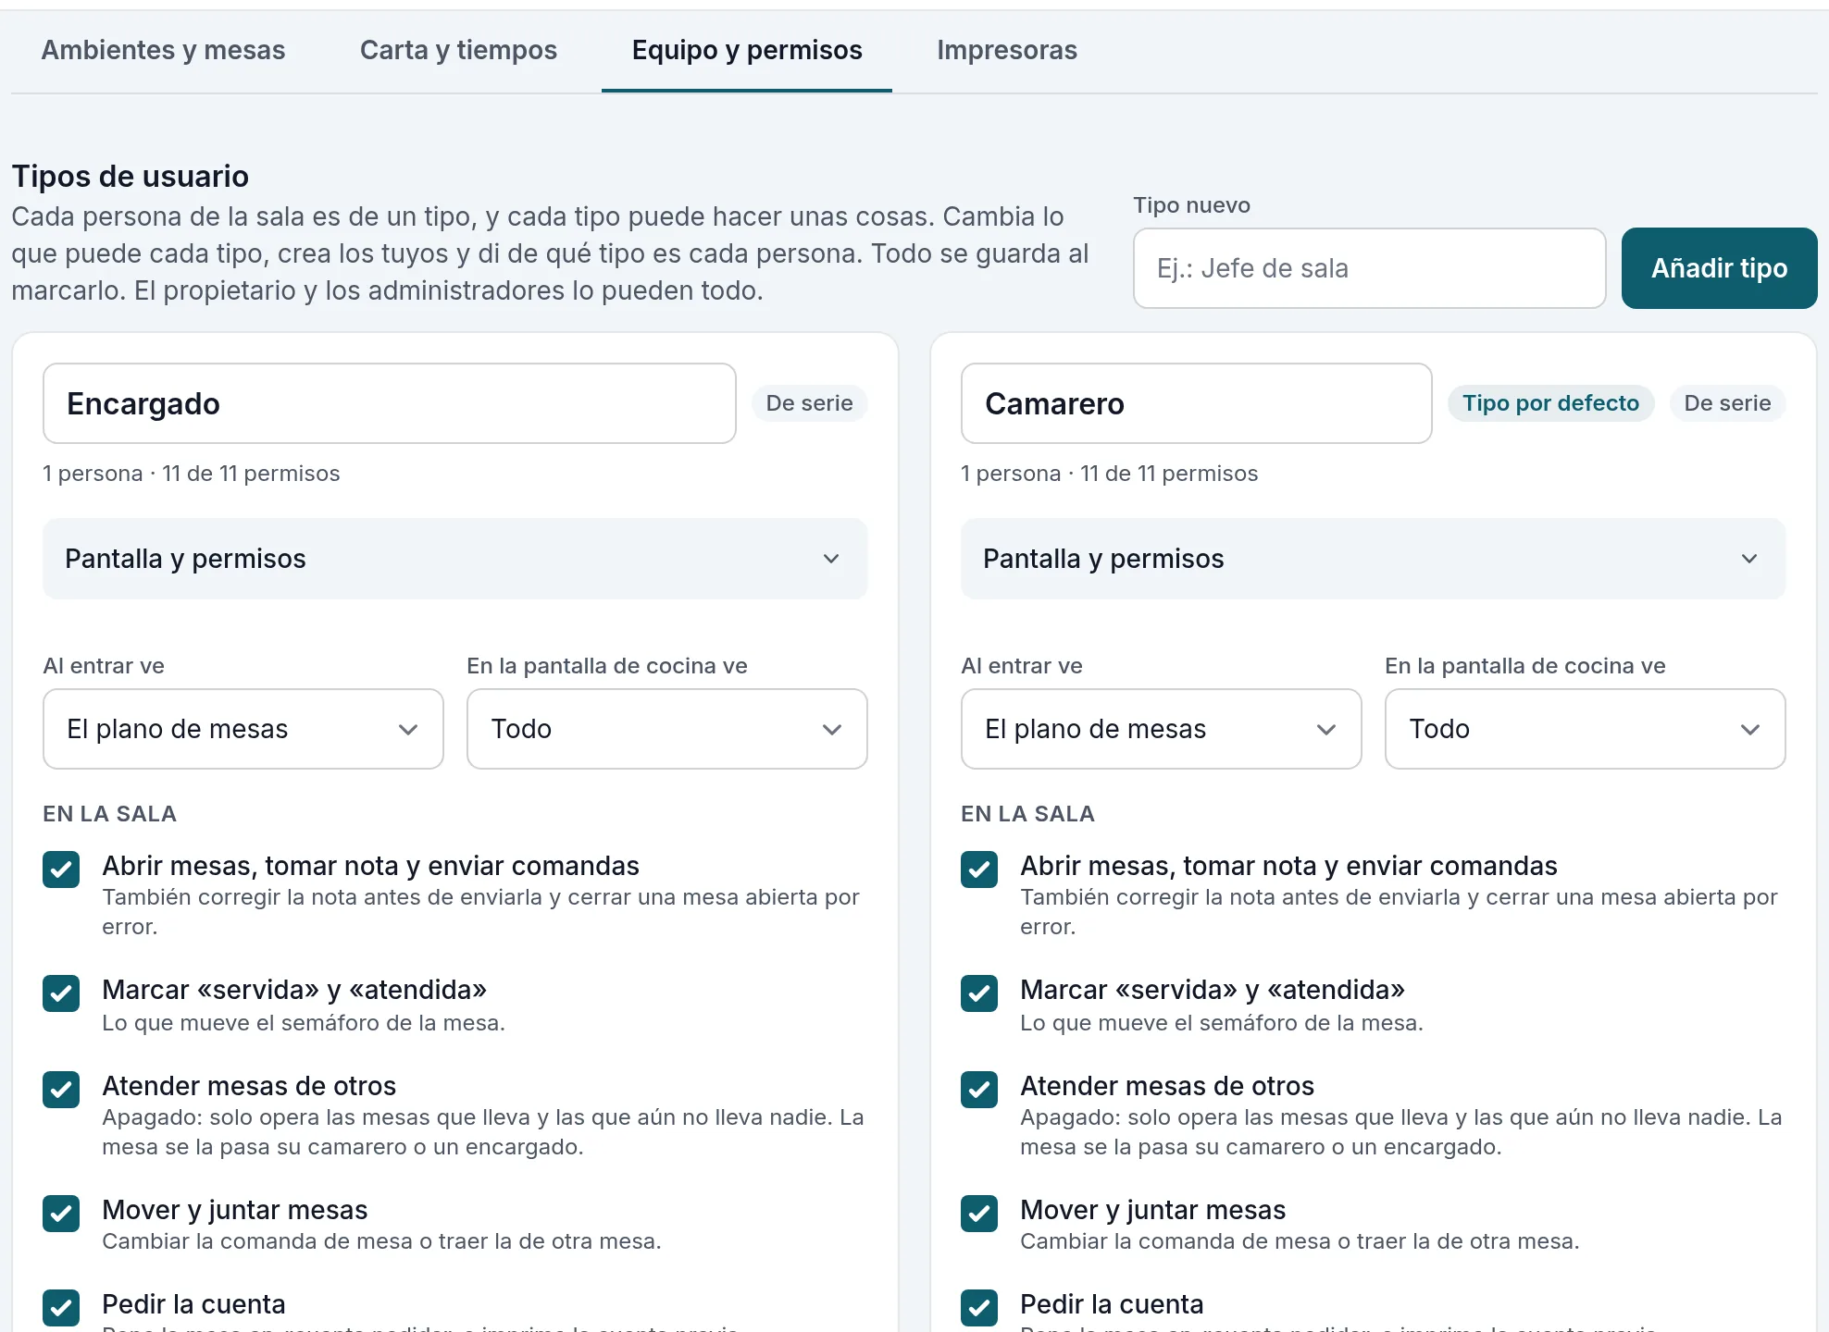1829x1332 pixels.
Task: Open Camarero's Al entrar ve dropdown
Action: coord(1162,729)
